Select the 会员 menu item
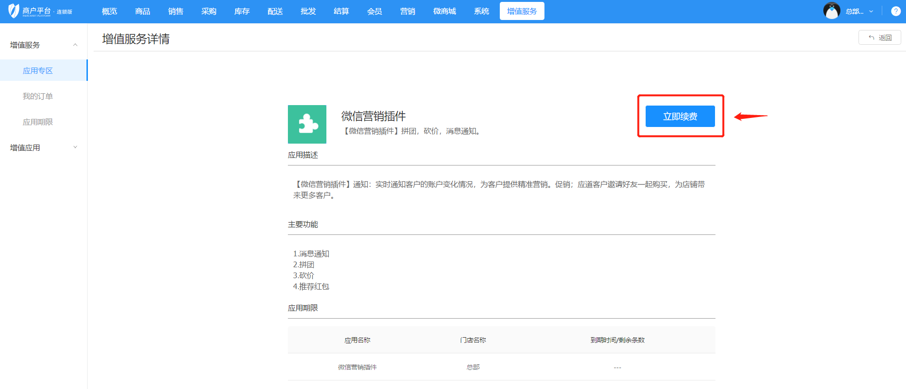Screen dimensions: 906x389 pyautogui.click(x=374, y=11)
